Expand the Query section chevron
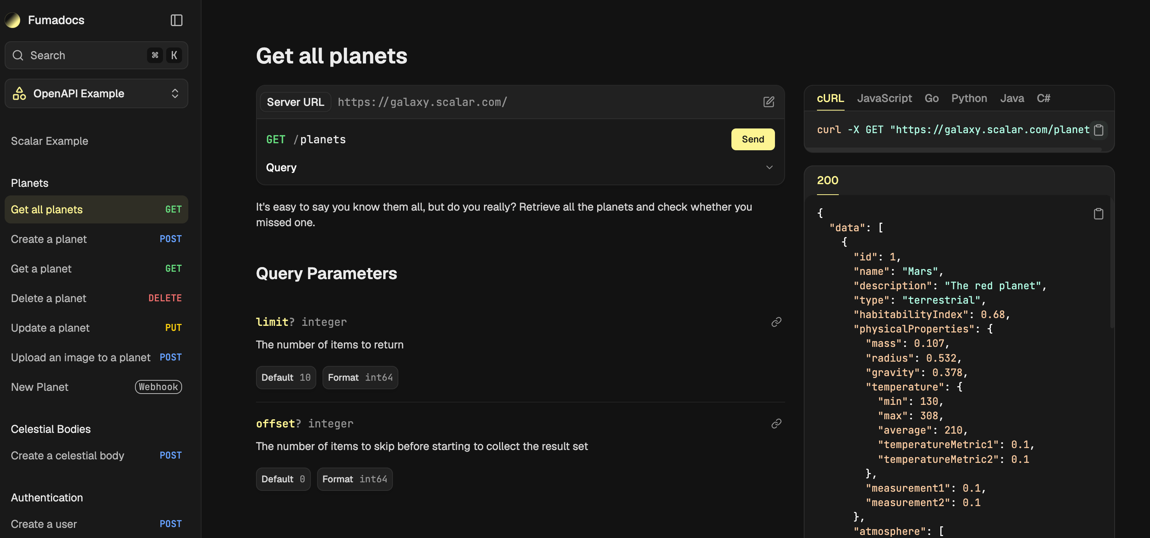The height and width of the screenshot is (538, 1150). (769, 167)
